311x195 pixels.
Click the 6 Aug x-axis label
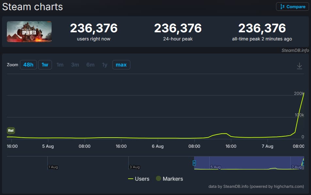pyautogui.click(x=158, y=146)
